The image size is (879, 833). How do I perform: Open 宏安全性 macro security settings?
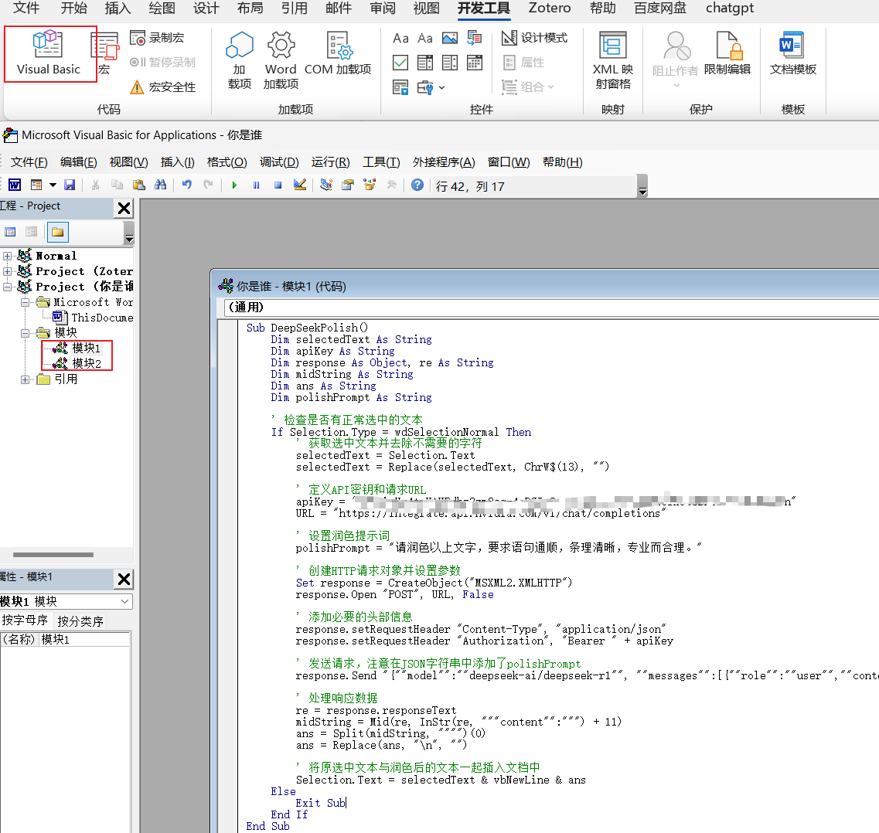(162, 87)
